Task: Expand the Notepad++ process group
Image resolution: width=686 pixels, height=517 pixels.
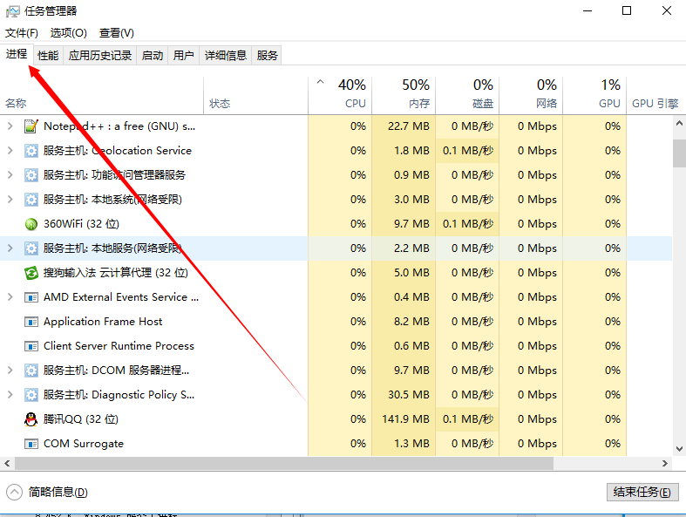Action: [10, 126]
